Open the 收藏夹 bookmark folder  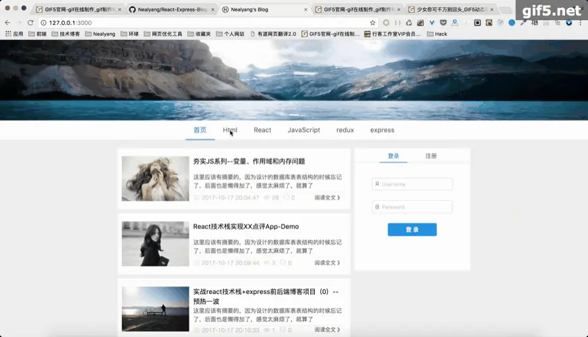[x=199, y=34]
